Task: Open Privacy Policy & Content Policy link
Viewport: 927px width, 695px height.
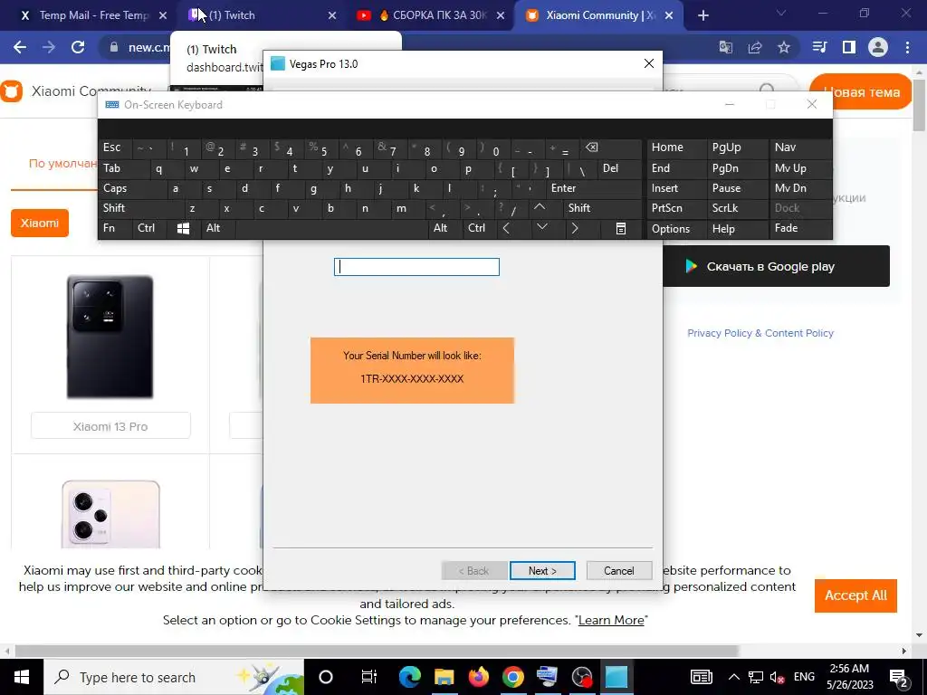Action: pos(760,333)
